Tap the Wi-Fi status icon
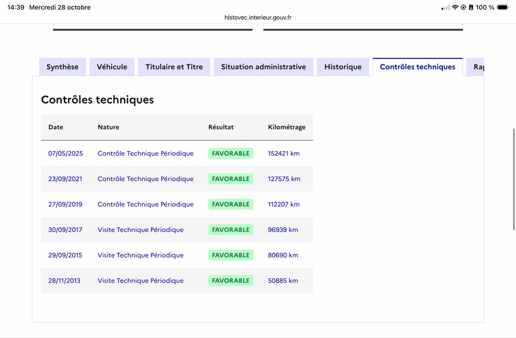Viewport: 516px width, 338px height. (x=455, y=7)
